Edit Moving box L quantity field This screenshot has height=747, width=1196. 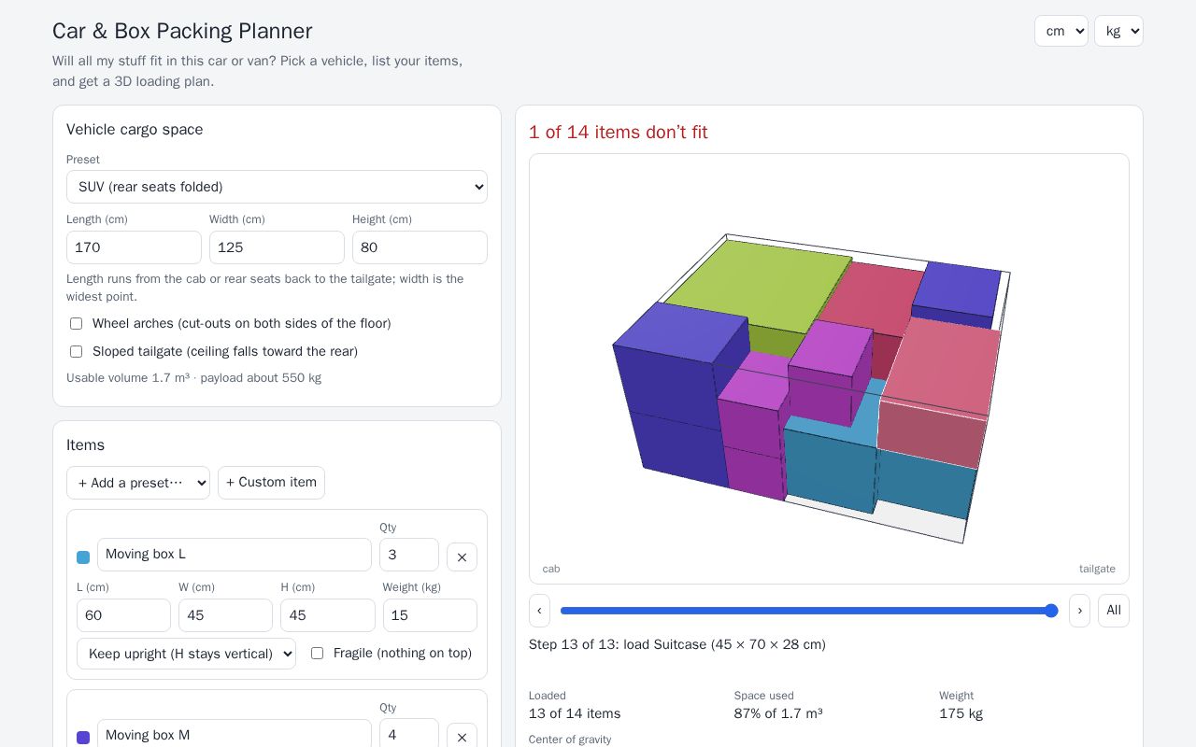pos(409,555)
